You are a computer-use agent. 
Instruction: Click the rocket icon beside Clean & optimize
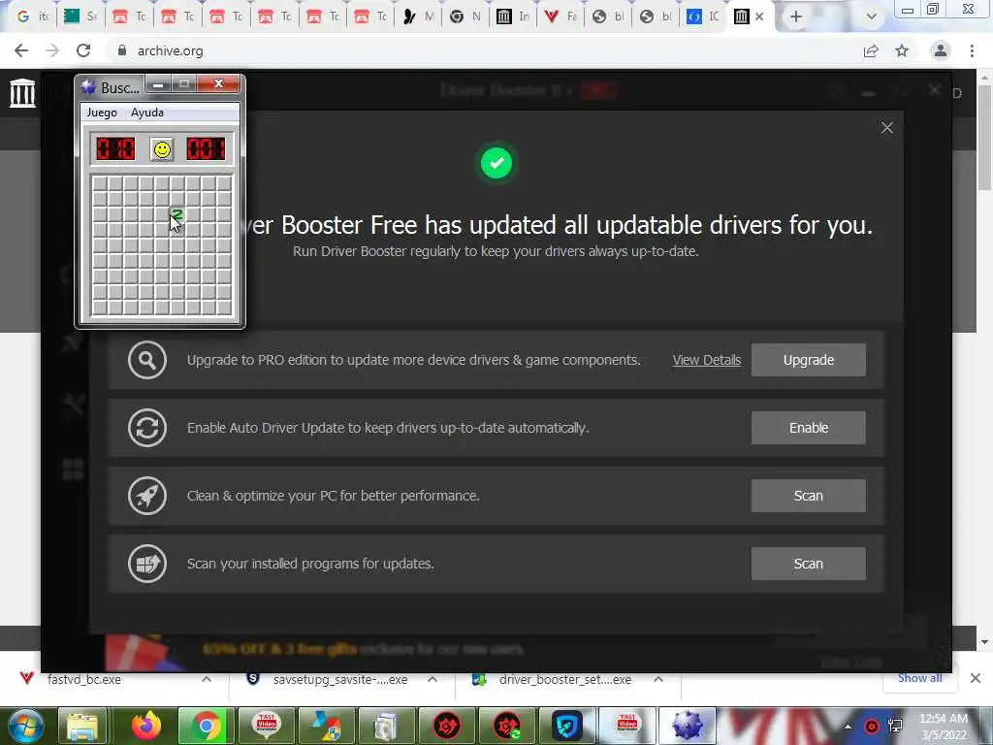(x=147, y=496)
